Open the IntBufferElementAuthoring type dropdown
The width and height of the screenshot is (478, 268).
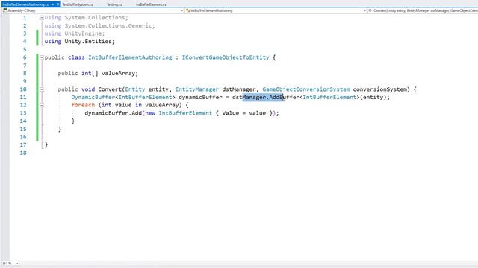(364, 10)
